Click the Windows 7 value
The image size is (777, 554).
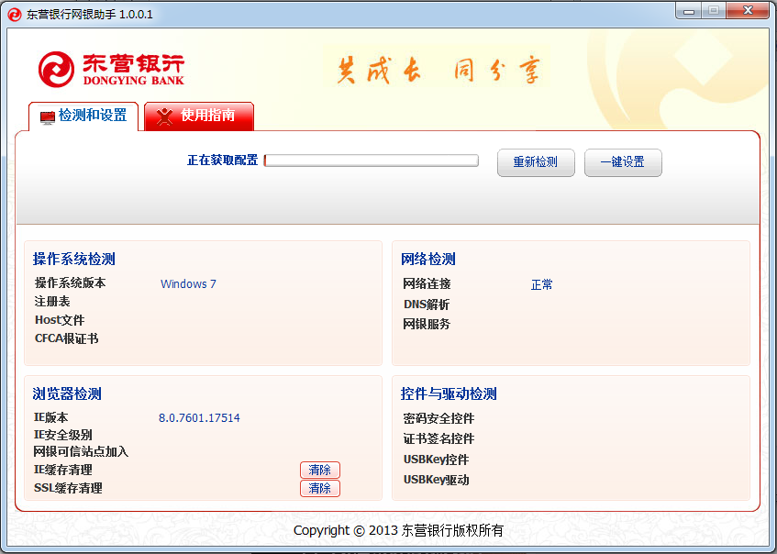(x=188, y=284)
